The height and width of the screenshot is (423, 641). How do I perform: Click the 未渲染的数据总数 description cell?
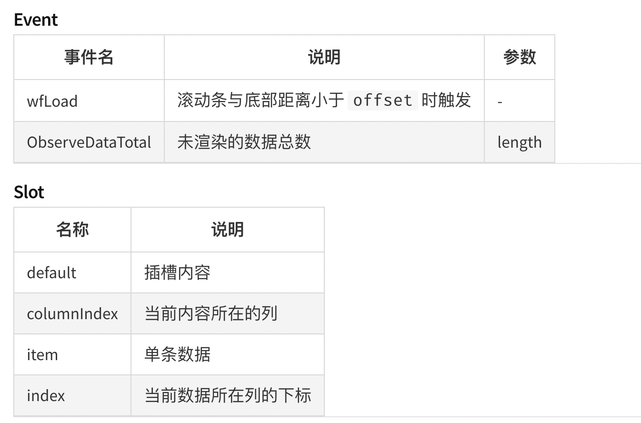[324, 142]
